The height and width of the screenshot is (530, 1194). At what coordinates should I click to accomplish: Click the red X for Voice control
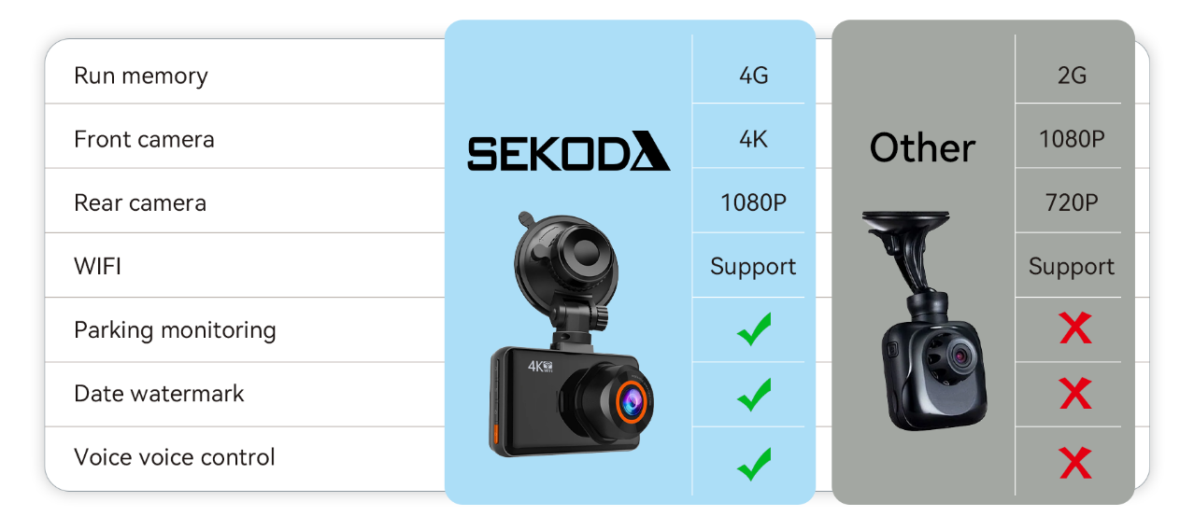click(1075, 463)
